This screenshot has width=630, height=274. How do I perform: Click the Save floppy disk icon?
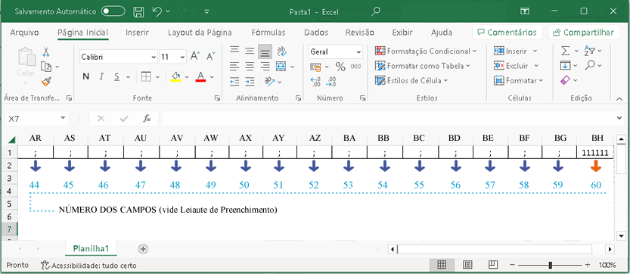pyautogui.click(x=138, y=11)
